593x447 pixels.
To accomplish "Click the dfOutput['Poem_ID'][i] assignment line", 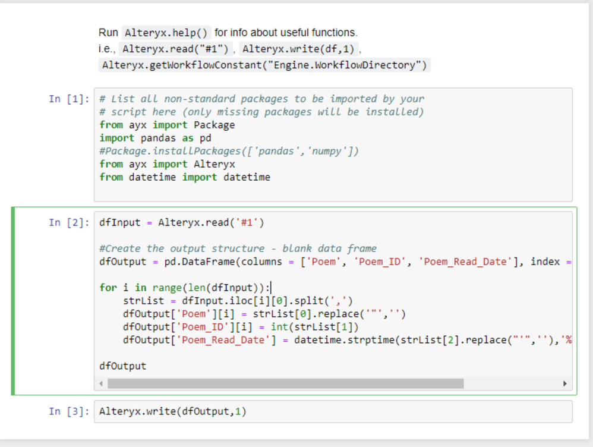I will 241,327.
